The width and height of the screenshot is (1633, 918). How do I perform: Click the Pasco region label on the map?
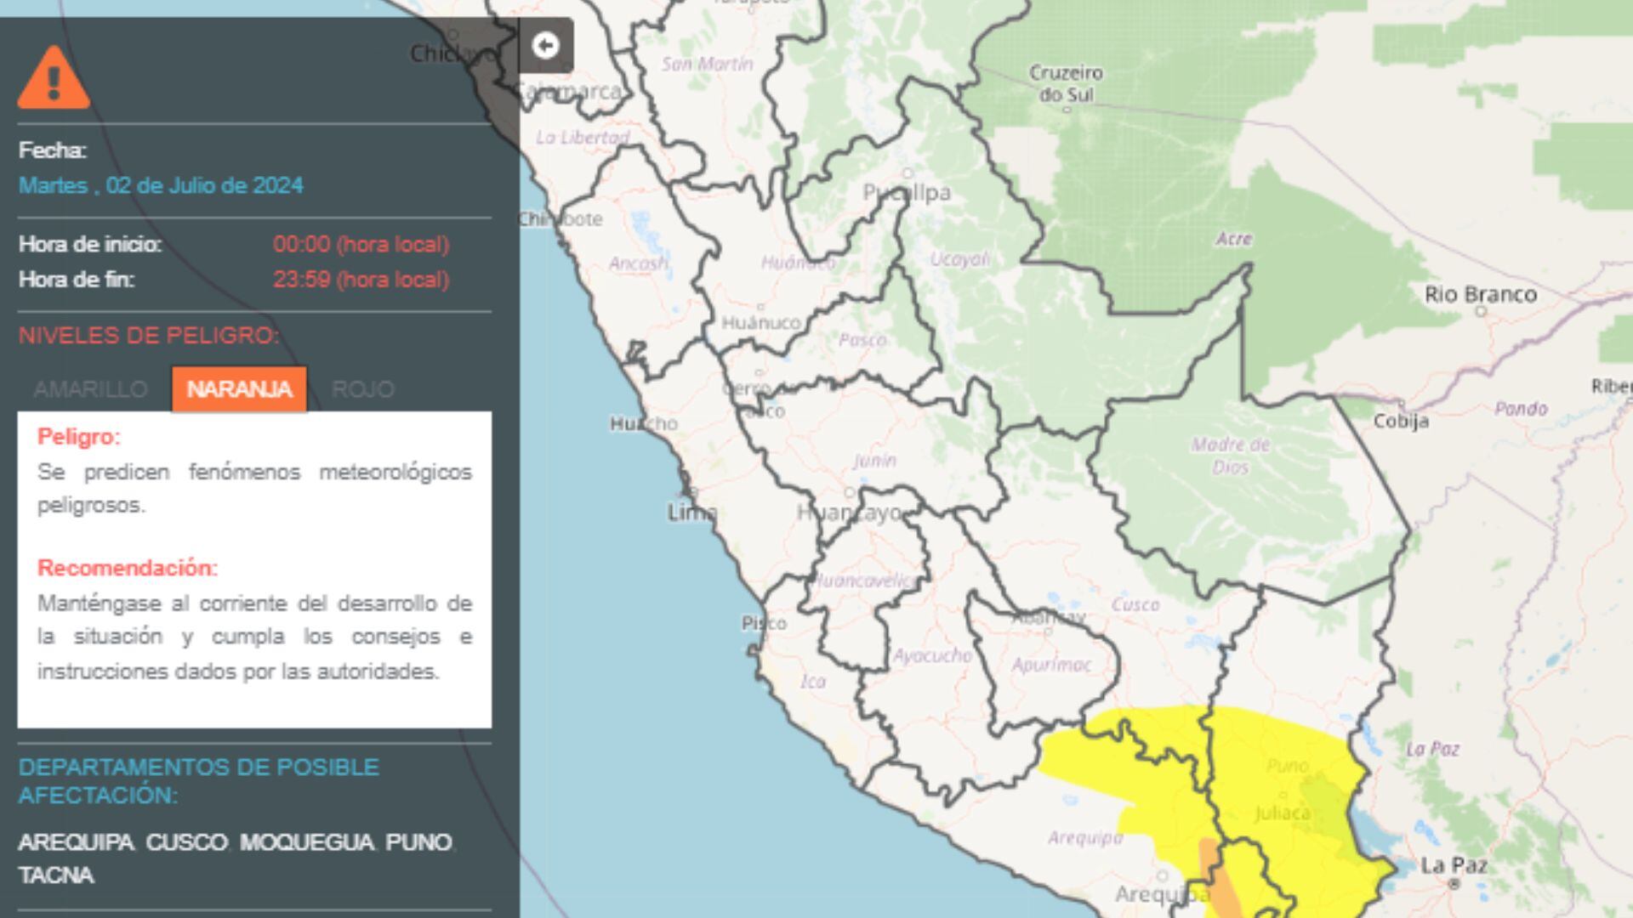click(x=862, y=340)
